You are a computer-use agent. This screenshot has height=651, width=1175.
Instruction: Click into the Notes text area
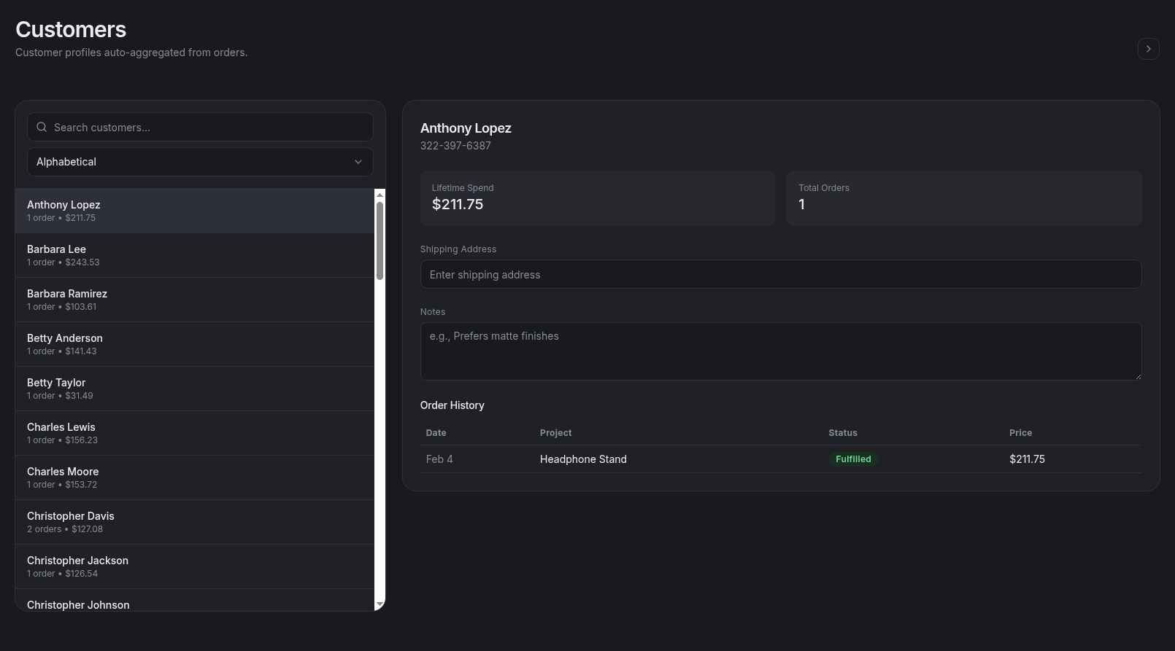(x=780, y=351)
